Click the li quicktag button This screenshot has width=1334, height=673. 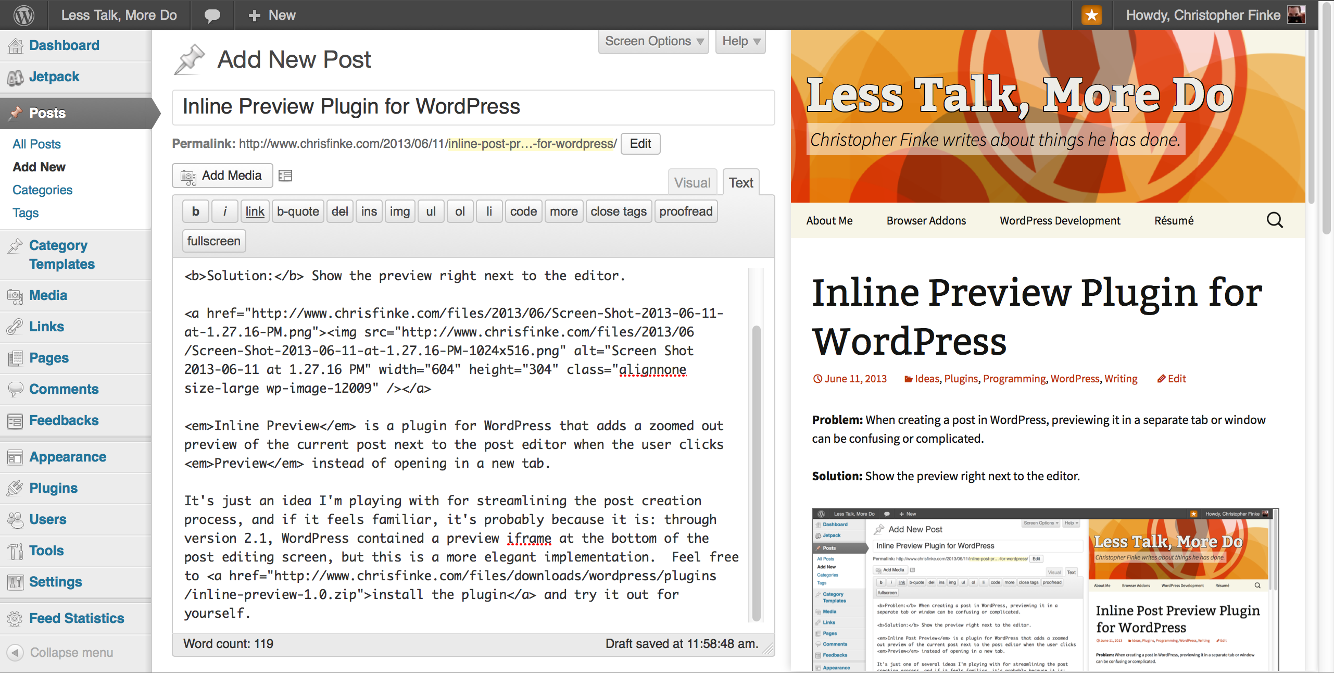coord(489,211)
